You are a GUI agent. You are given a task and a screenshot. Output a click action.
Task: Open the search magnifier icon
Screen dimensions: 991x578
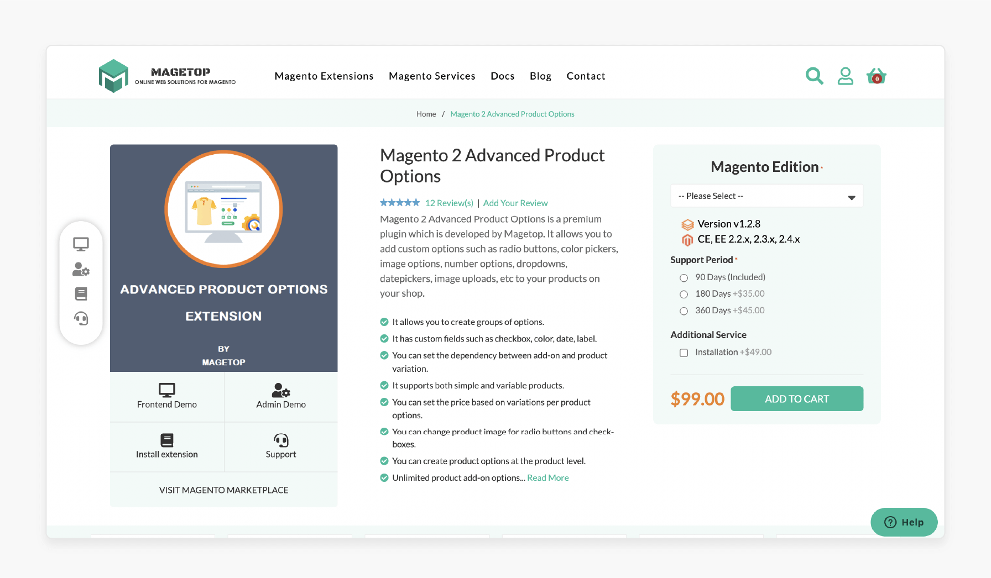click(x=814, y=76)
